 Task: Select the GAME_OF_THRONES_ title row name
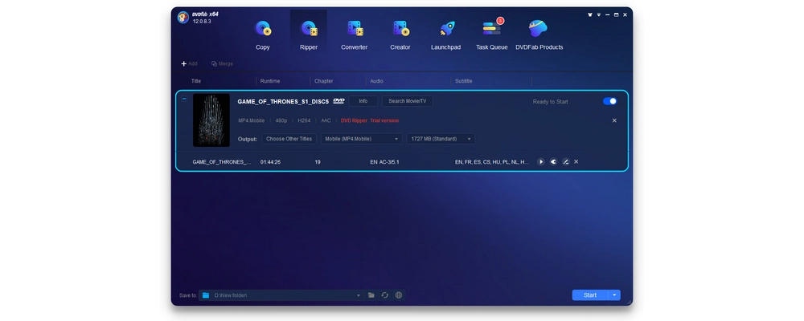[222, 162]
